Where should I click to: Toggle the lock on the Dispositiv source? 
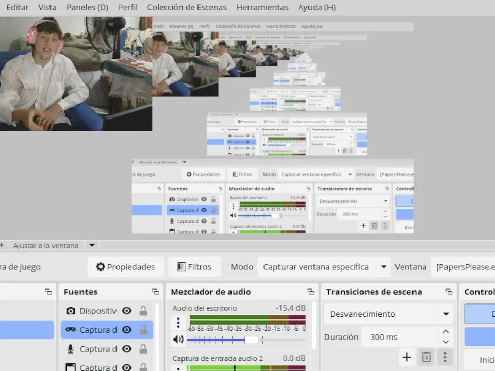click(x=143, y=311)
